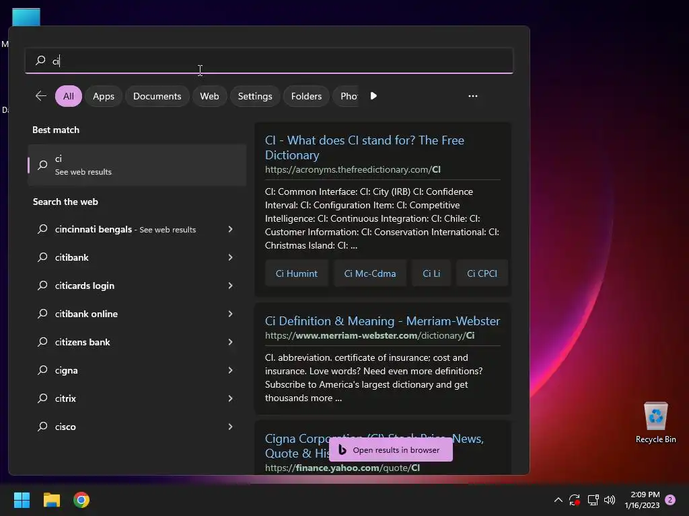
Task: Click the citicards login suggestion text
Action: coord(85,286)
